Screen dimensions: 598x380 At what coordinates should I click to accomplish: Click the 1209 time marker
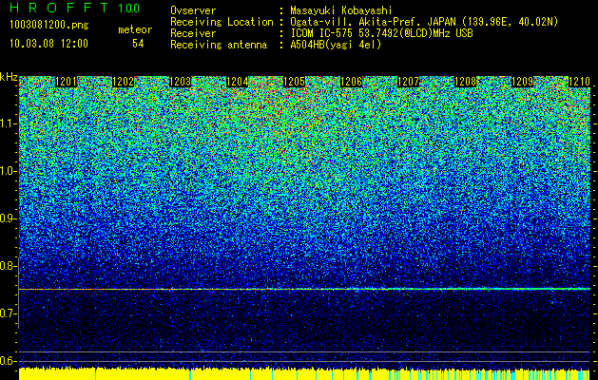pyautogui.click(x=522, y=82)
